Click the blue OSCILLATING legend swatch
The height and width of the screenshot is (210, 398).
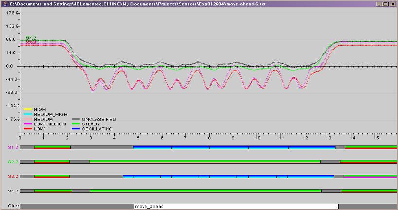click(x=76, y=129)
